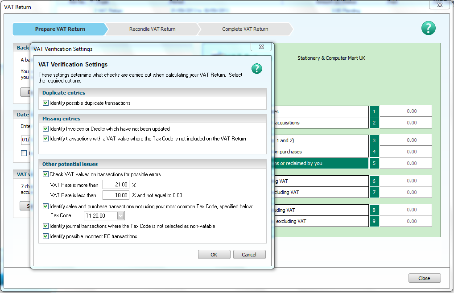The height and width of the screenshot is (293, 454).
Task: Click the green help icon on VAT Return window
Action: 428,28
